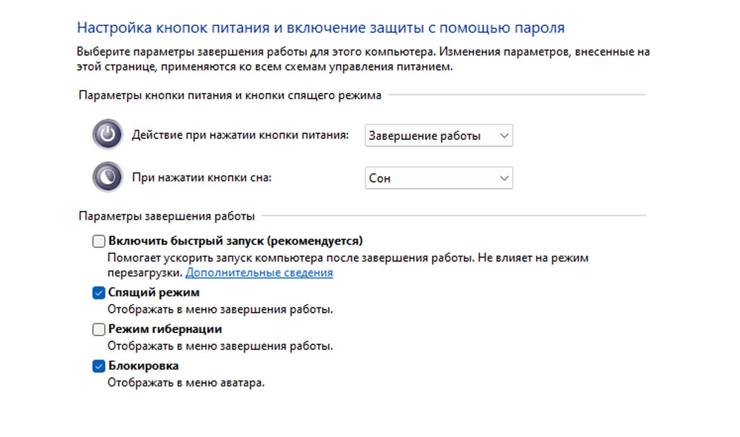Screen dimensions: 740x437
Task: Click the Отображать в меню аватара description
Action: coord(186,383)
